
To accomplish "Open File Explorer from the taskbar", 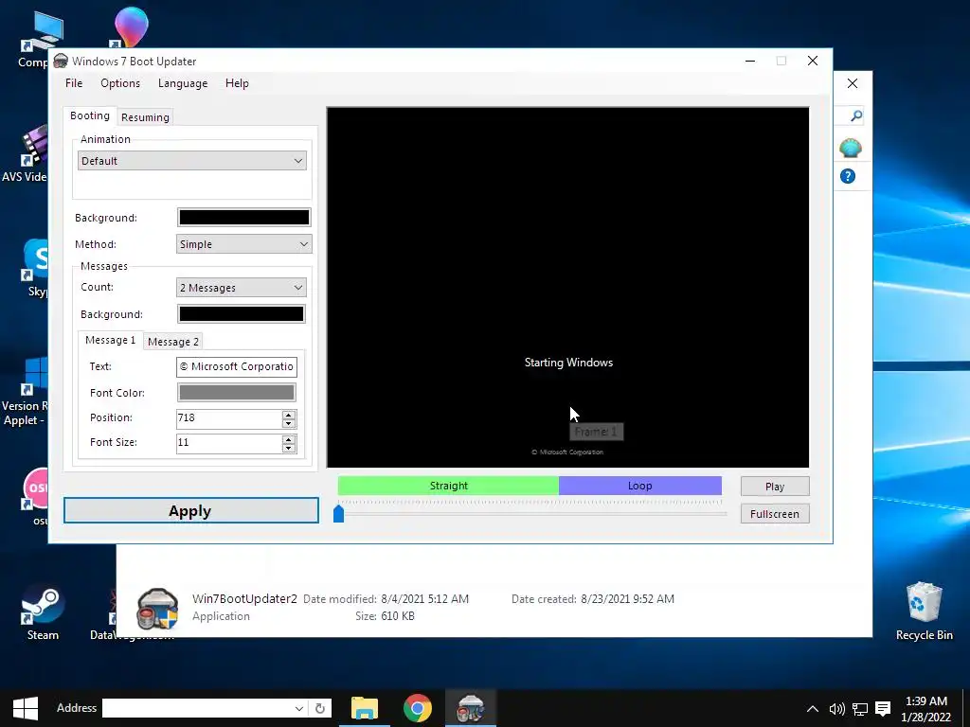I will (x=365, y=708).
